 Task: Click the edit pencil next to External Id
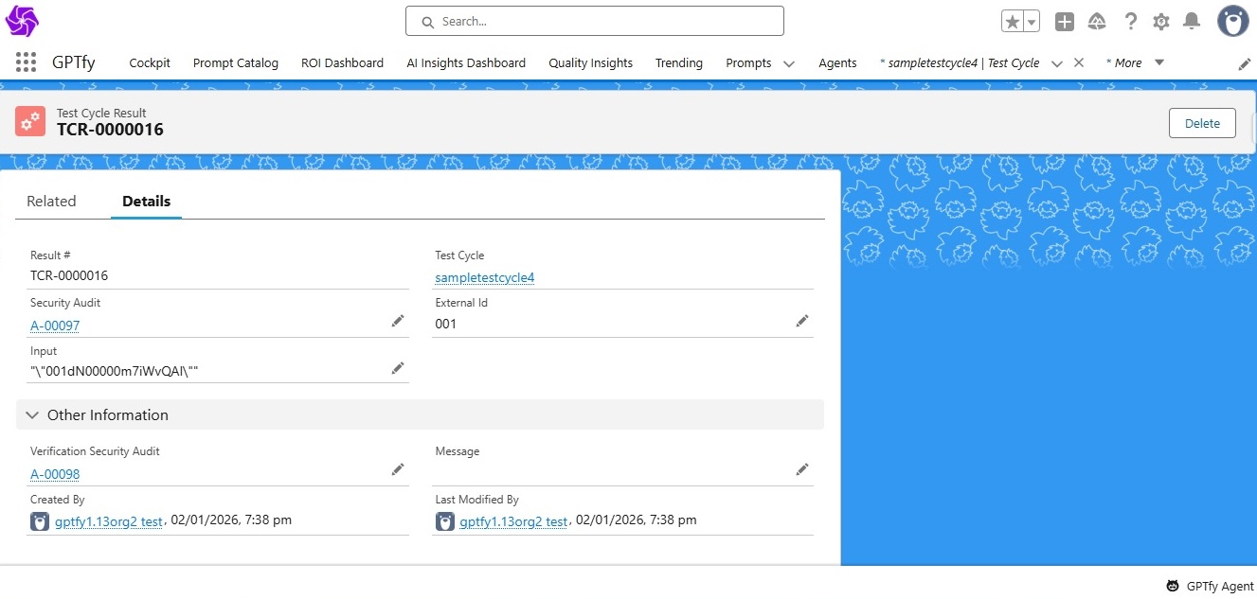(x=802, y=322)
